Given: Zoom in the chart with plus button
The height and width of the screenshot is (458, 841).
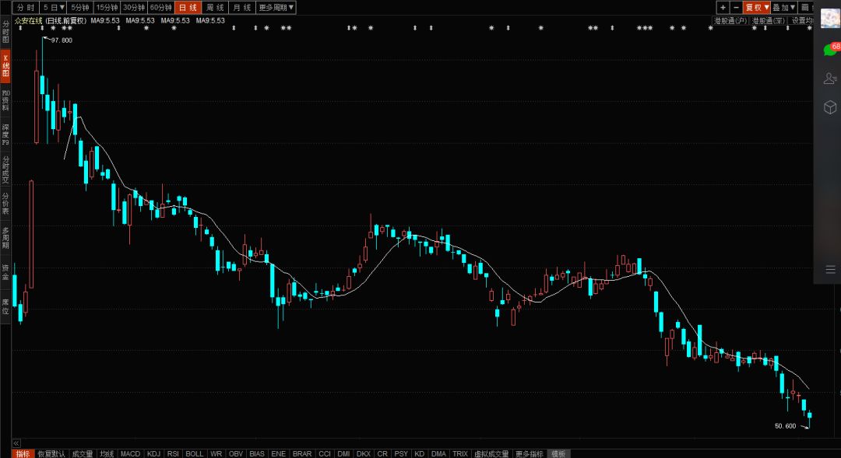Looking at the screenshot, I should 723,8.
